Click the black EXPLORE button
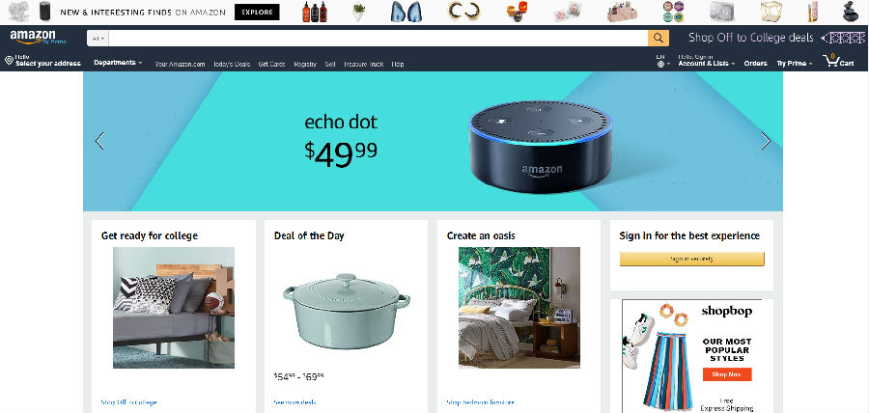The width and height of the screenshot is (869, 413). (257, 13)
